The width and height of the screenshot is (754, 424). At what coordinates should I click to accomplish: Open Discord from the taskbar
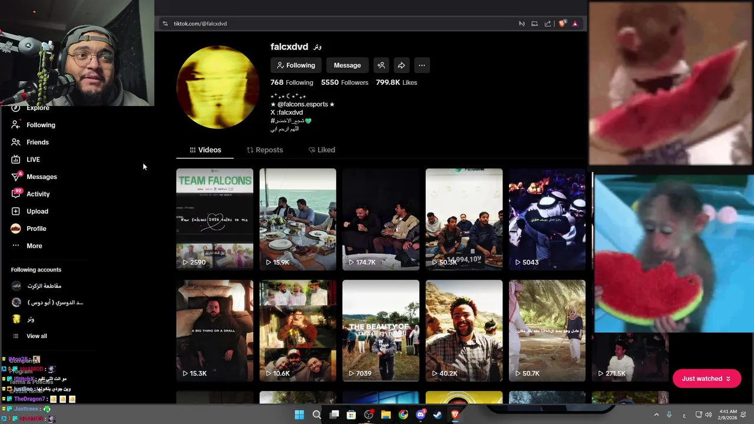[x=421, y=415]
